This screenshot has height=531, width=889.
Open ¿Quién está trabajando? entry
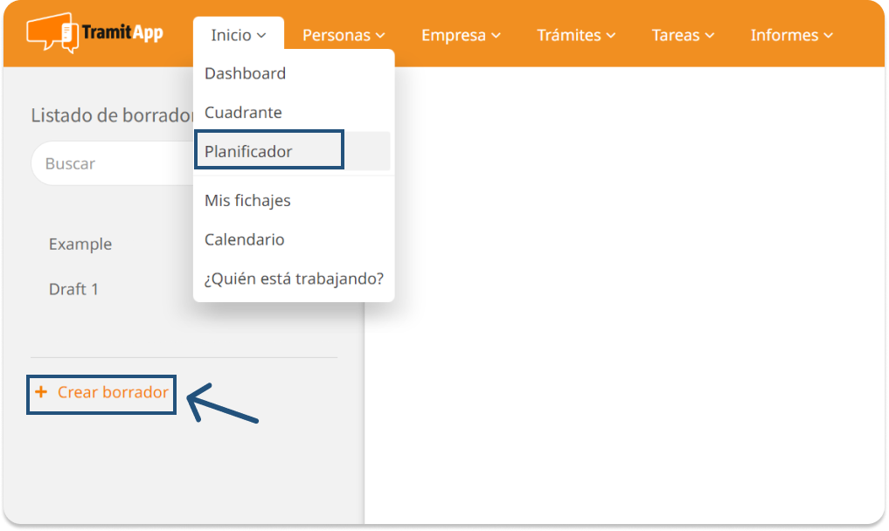294,279
